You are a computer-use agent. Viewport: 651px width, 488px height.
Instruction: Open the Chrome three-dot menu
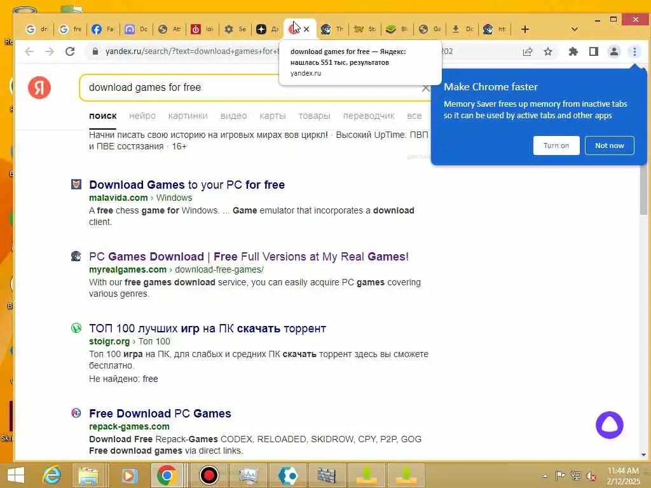[x=634, y=51]
